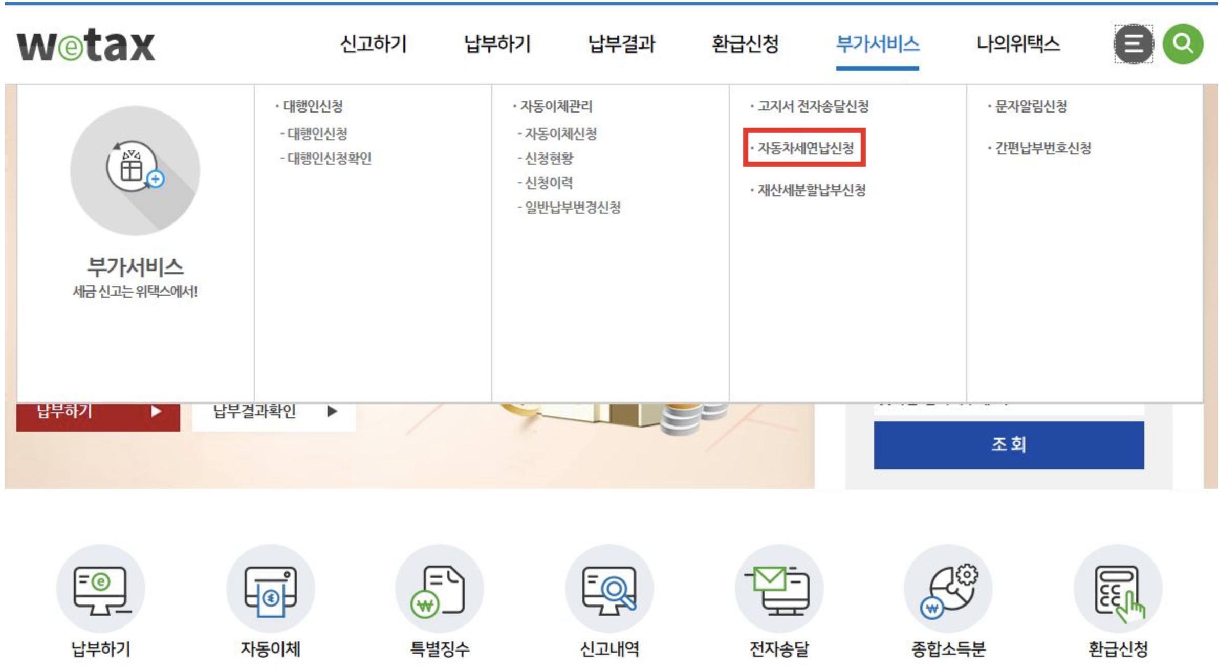Image resolution: width=1219 pixels, height=672 pixels.
Task: Click 자동차세연납신청 link
Action: pos(806,148)
